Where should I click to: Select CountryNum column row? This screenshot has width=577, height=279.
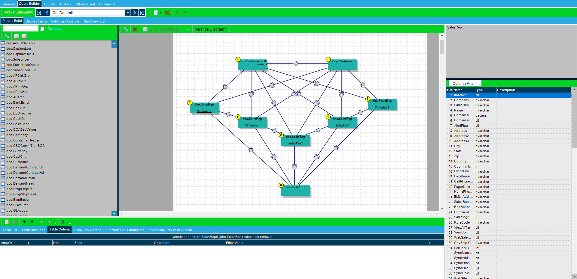[x=508, y=166]
